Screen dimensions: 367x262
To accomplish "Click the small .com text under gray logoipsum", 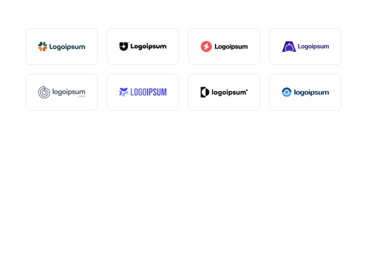I will (x=82, y=96).
